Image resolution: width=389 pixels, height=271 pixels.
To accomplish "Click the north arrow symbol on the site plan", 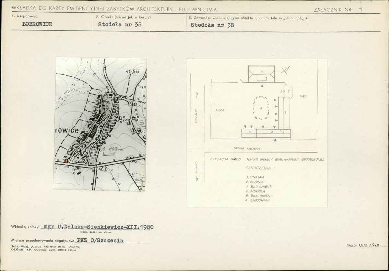I will point(285,70).
